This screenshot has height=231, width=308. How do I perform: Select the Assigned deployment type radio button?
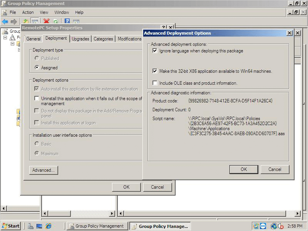[37, 68]
